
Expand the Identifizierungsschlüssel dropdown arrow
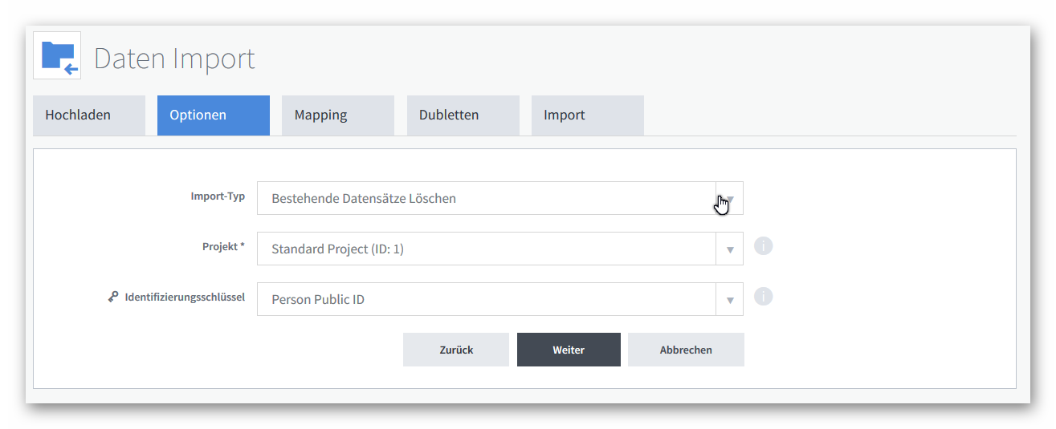point(730,299)
